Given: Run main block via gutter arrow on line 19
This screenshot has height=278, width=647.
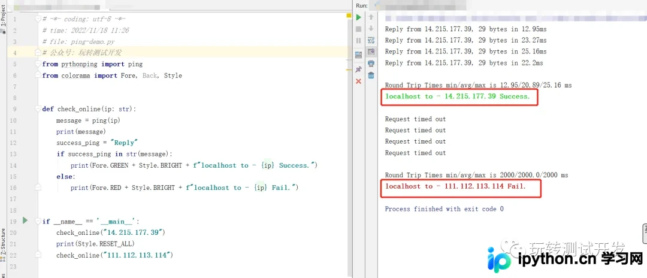Looking at the screenshot, I should pyautogui.click(x=25, y=220).
